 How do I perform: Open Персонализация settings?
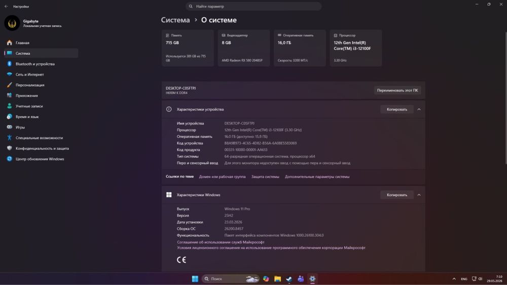coord(41,85)
